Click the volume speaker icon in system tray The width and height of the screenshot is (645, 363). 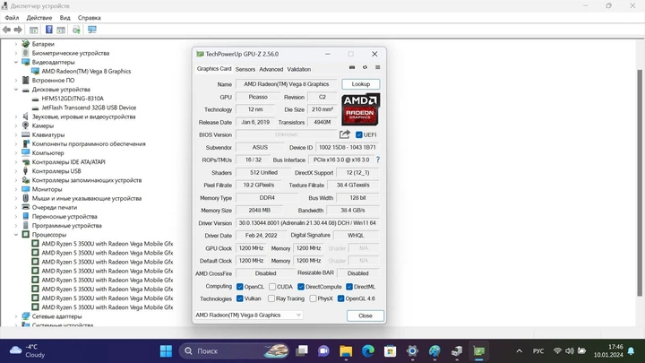pos(570,351)
